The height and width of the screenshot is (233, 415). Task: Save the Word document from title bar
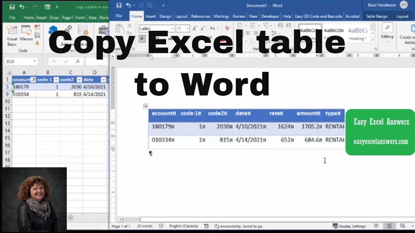click(x=119, y=5)
